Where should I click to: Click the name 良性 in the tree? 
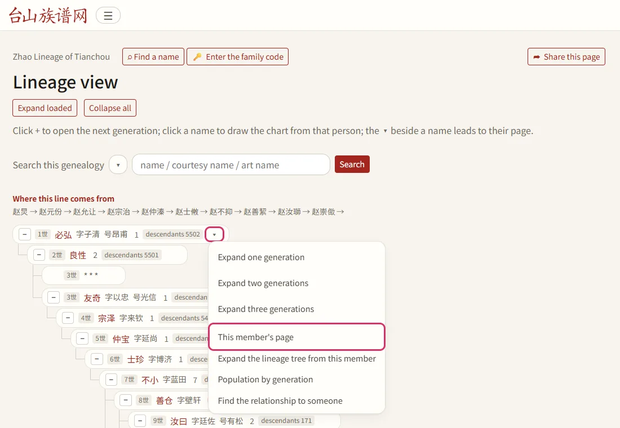point(78,255)
